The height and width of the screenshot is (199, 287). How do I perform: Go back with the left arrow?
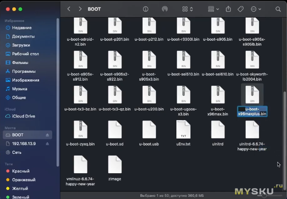69,9
